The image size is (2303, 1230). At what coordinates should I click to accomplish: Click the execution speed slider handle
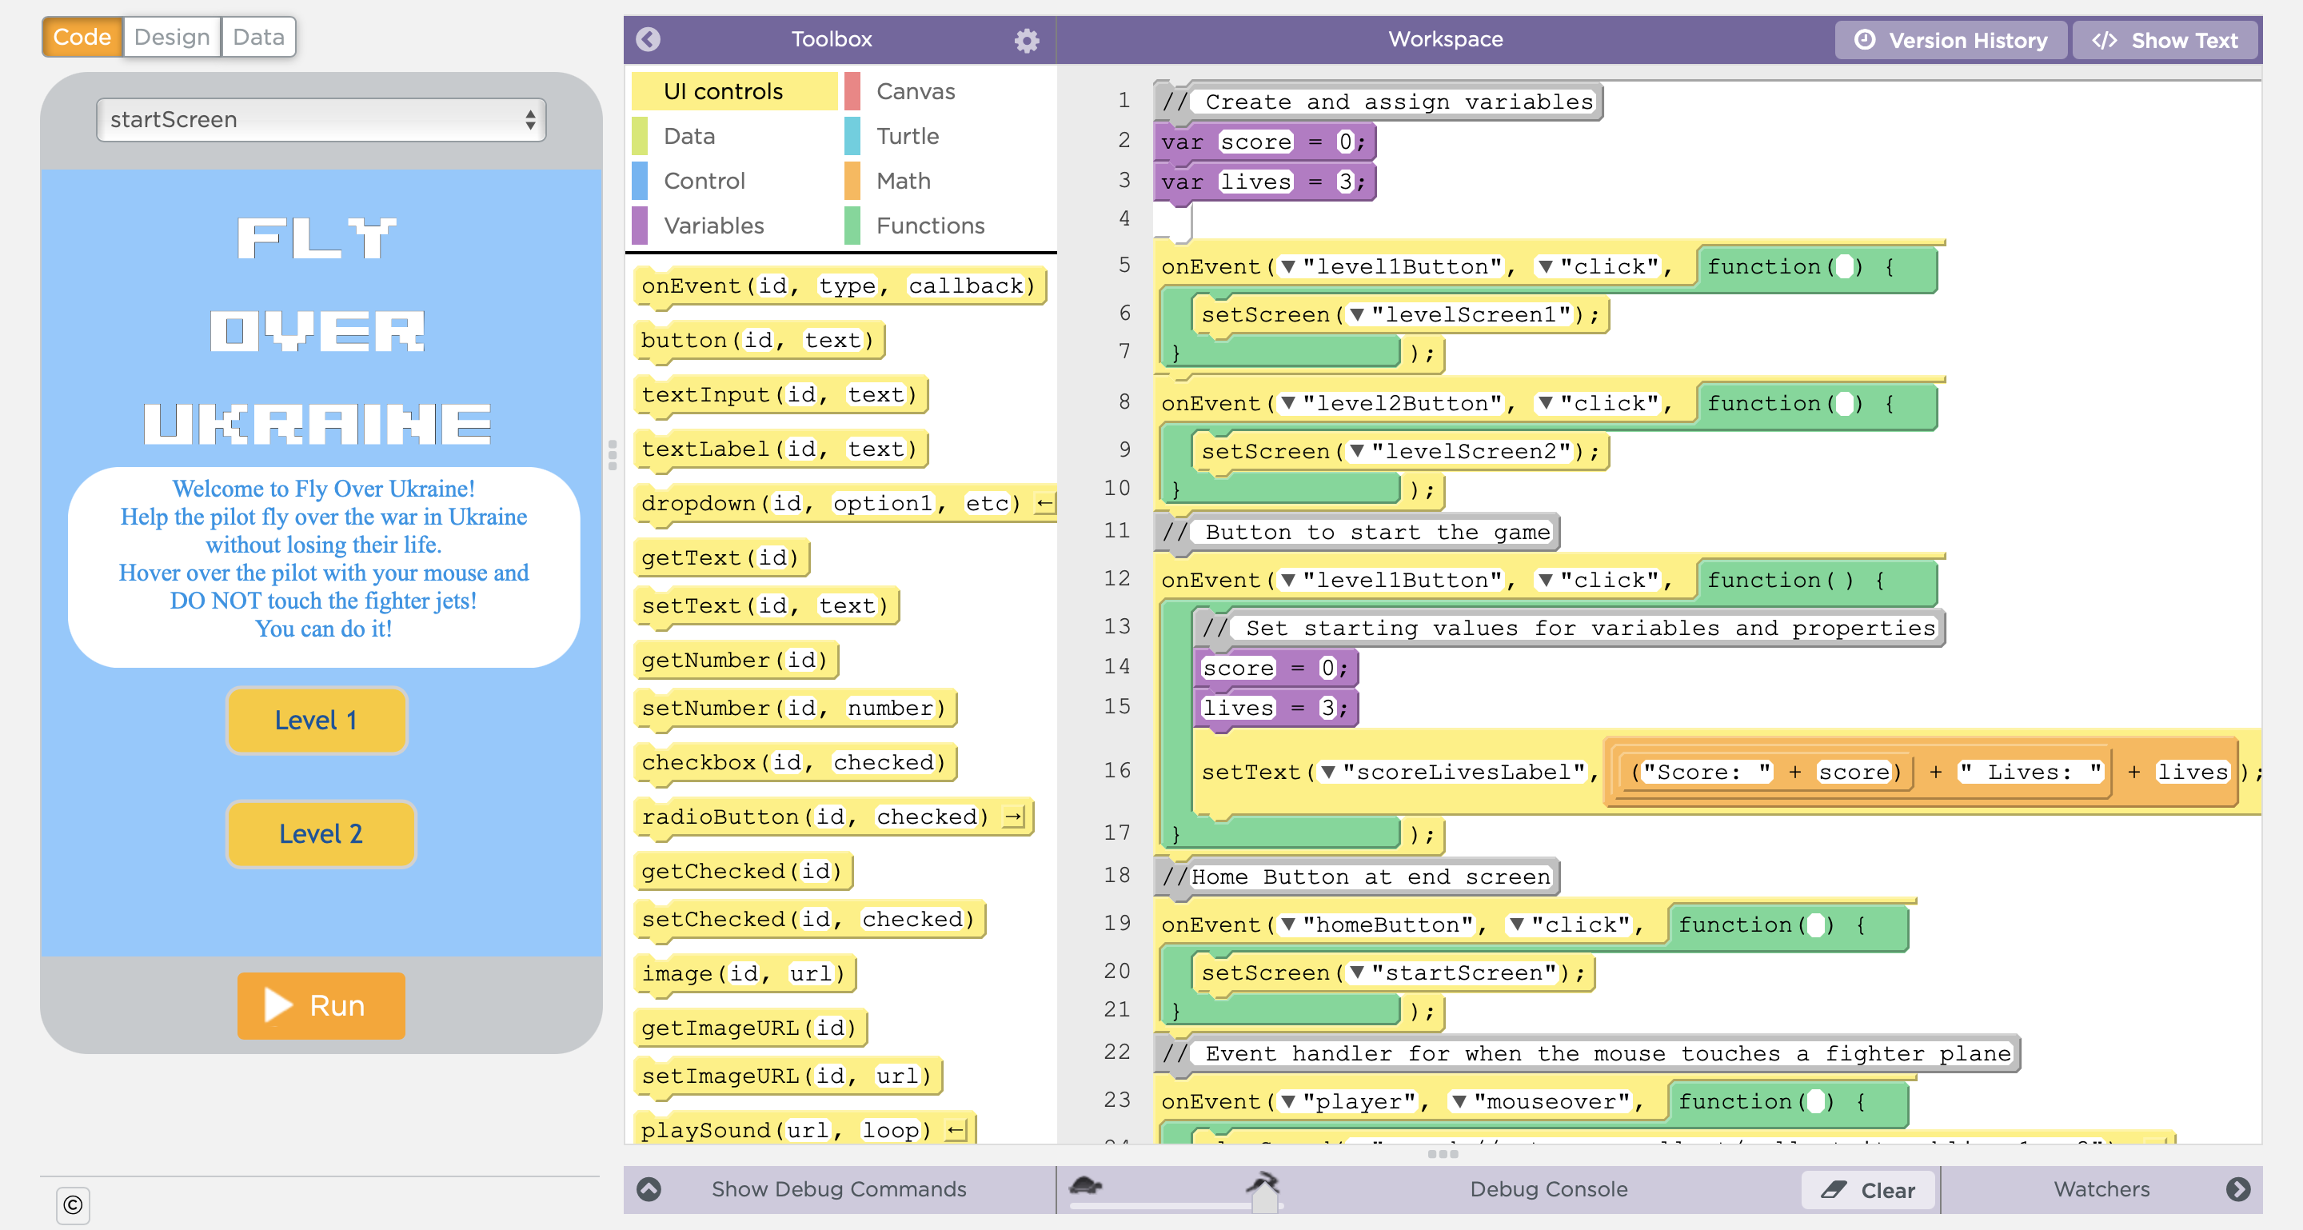click(x=1264, y=1201)
